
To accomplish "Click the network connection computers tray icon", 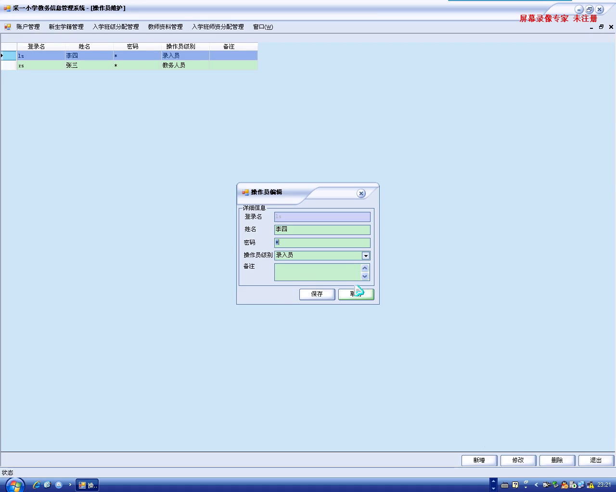I will tap(581, 485).
